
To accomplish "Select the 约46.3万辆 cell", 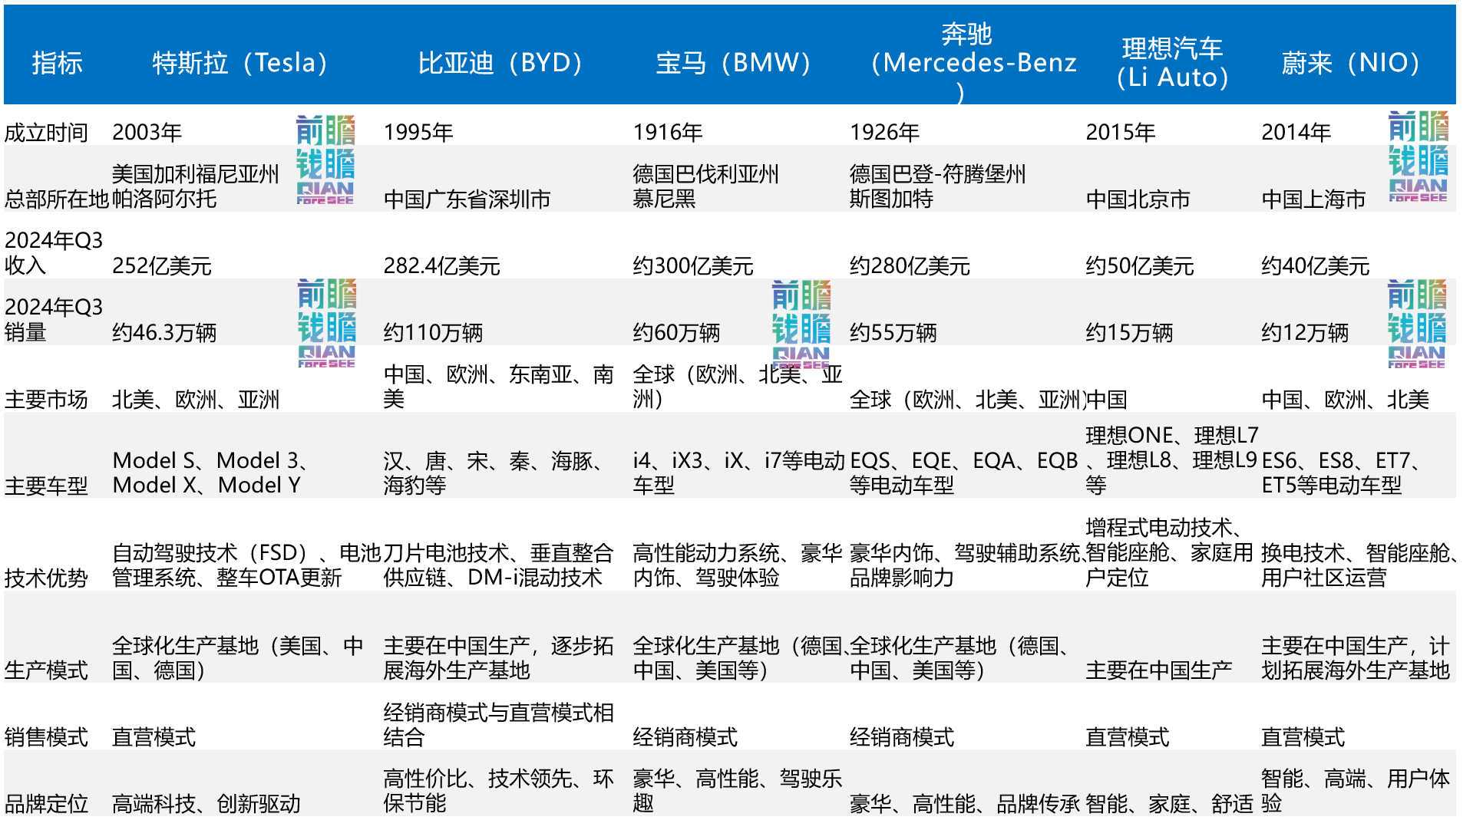I will 164,333.
